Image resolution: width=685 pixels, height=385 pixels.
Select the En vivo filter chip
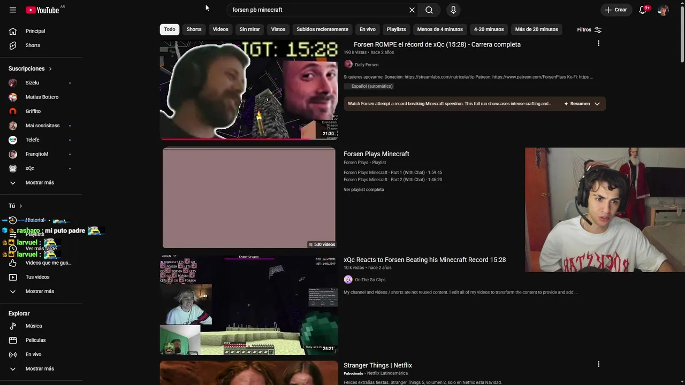(x=367, y=29)
